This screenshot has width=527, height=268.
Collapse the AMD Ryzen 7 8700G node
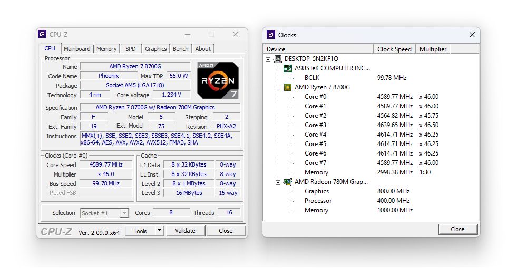pyautogui.click(x=278, y=88)
